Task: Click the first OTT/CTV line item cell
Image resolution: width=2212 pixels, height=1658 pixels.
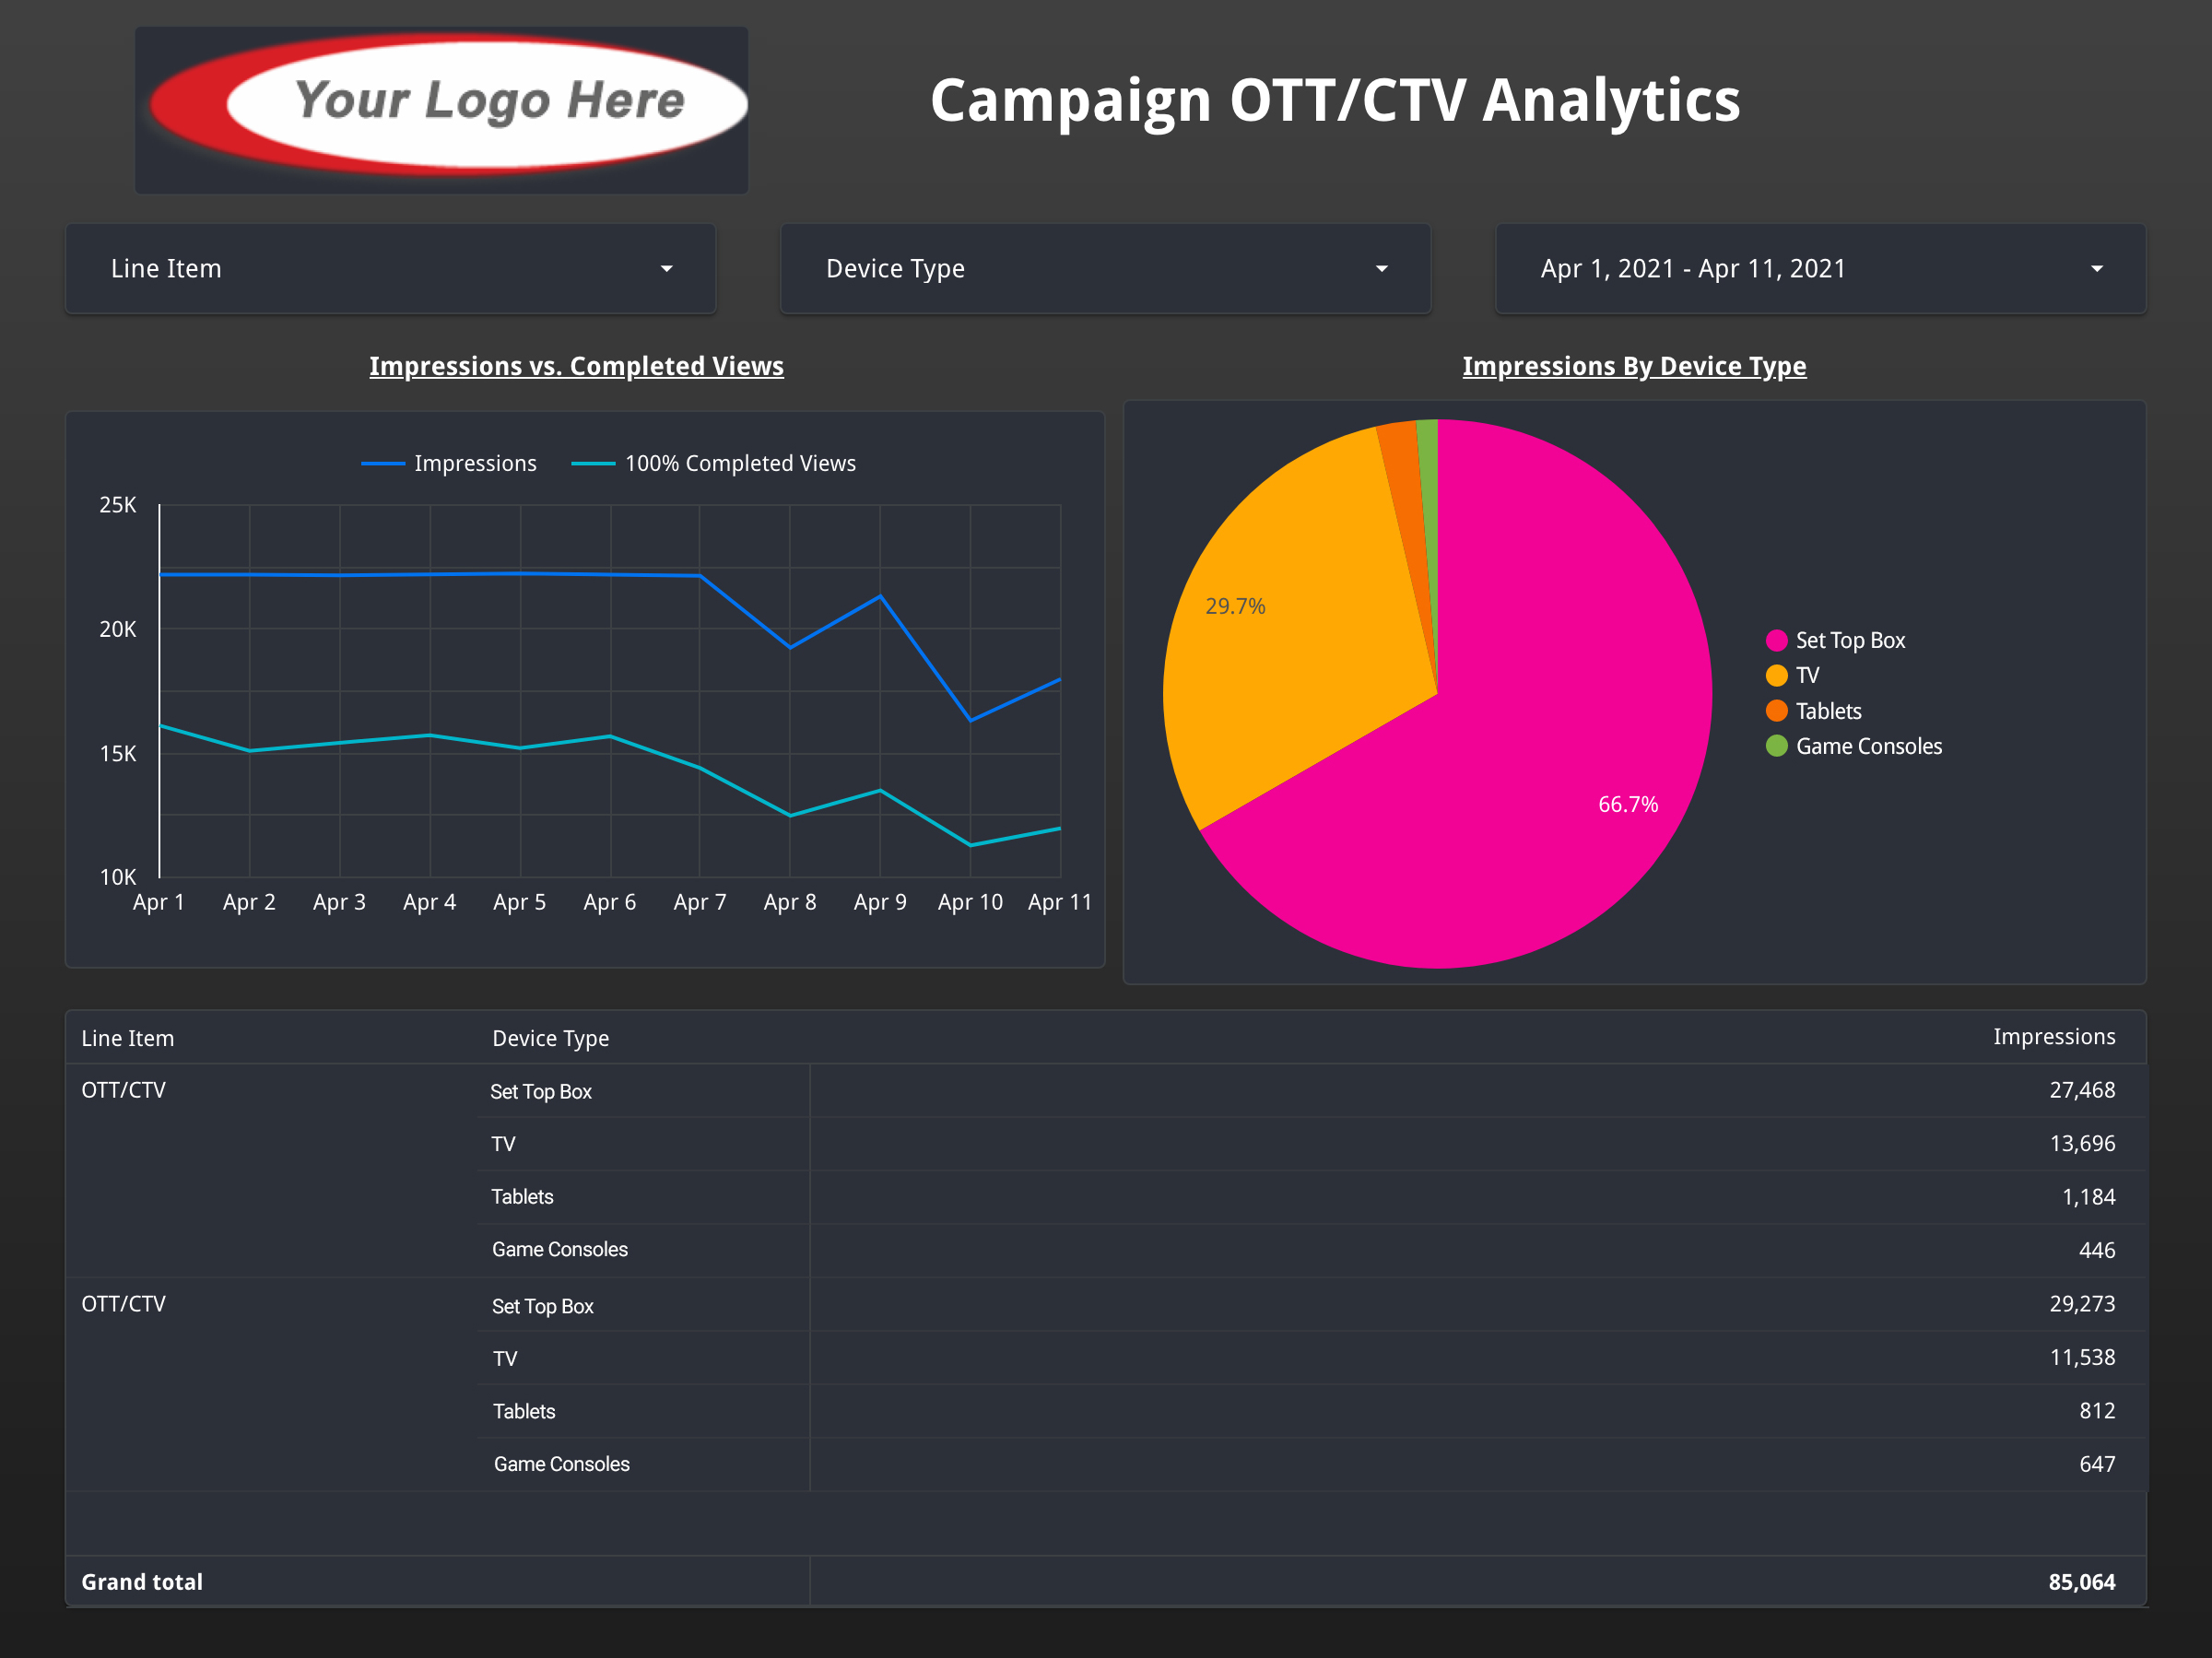Action: [124, 1090]
